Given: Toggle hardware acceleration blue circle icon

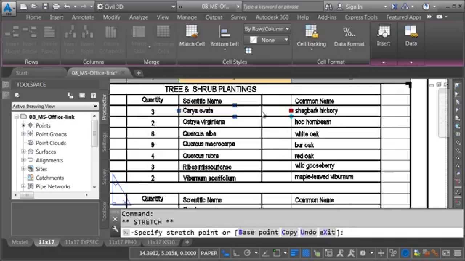Looking at the screenshot, I should click(405, 253).
